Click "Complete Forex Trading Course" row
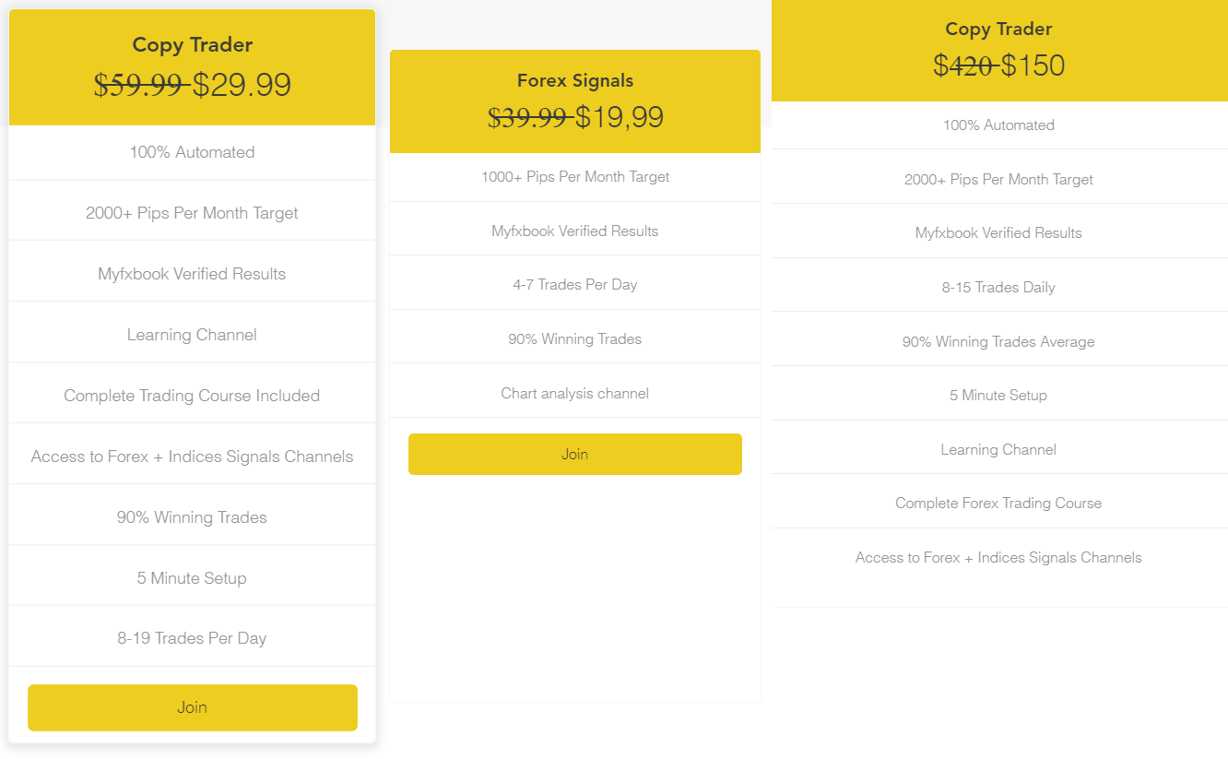1228x759 pixels. (999, 502)
